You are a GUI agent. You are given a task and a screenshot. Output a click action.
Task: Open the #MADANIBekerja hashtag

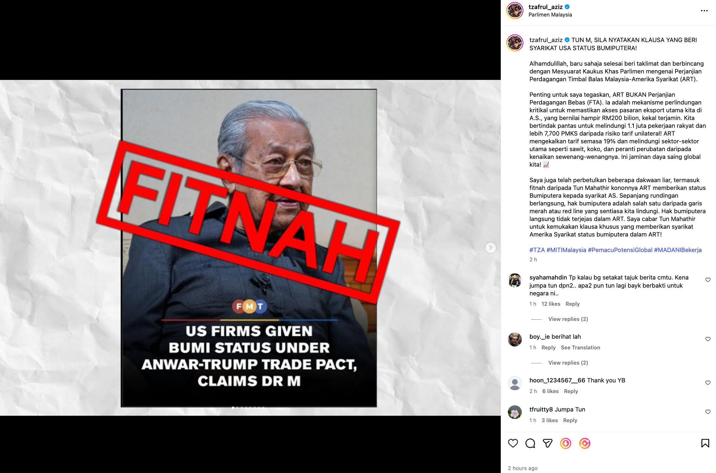click(x=678, y=250)
